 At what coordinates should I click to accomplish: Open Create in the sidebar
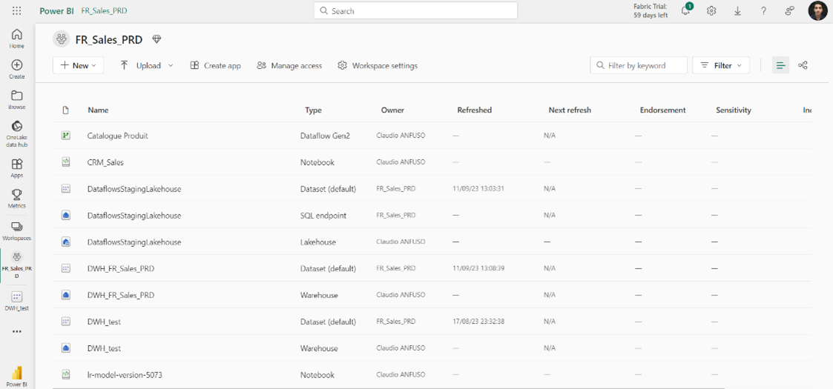point(16,69)
